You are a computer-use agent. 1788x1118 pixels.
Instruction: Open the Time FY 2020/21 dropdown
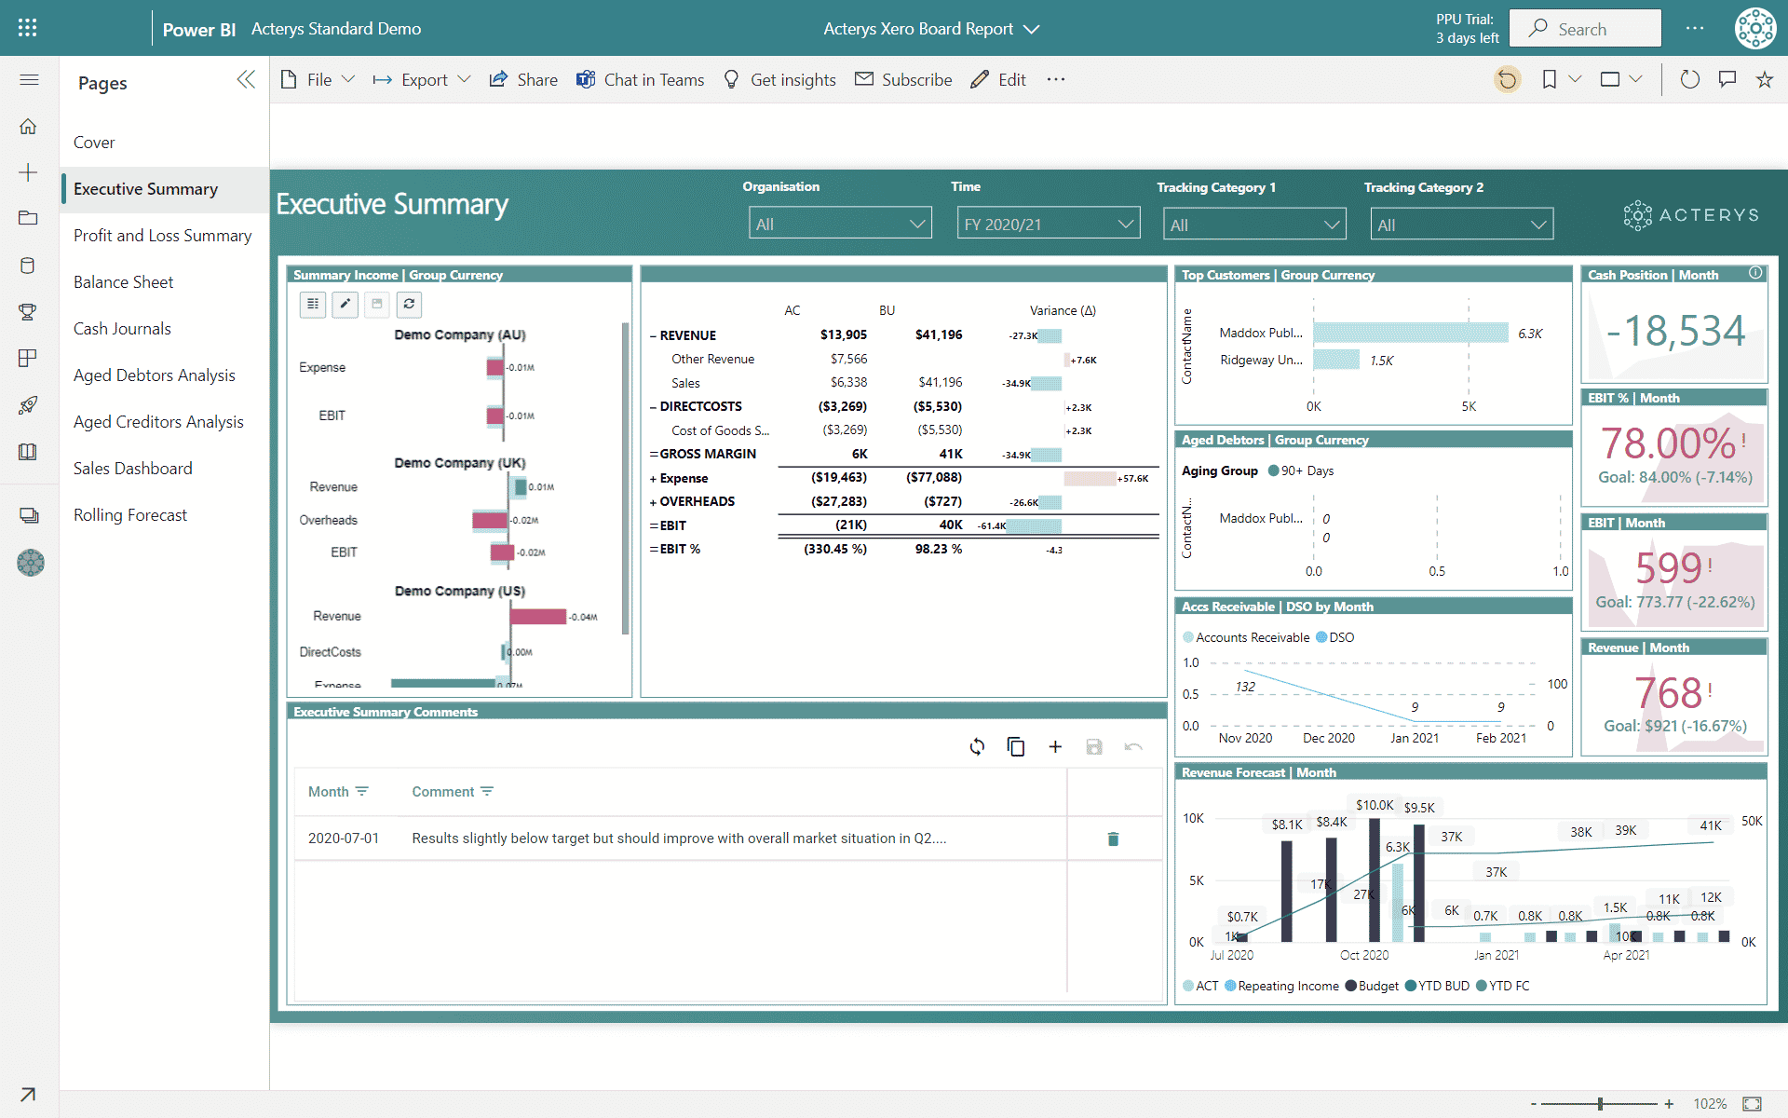(1049, 224)
